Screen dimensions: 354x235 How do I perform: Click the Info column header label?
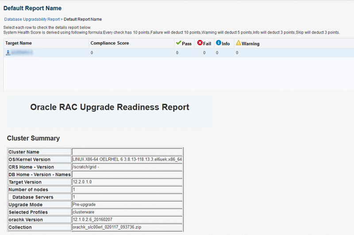pyautogui.click(x=226, y=43)
